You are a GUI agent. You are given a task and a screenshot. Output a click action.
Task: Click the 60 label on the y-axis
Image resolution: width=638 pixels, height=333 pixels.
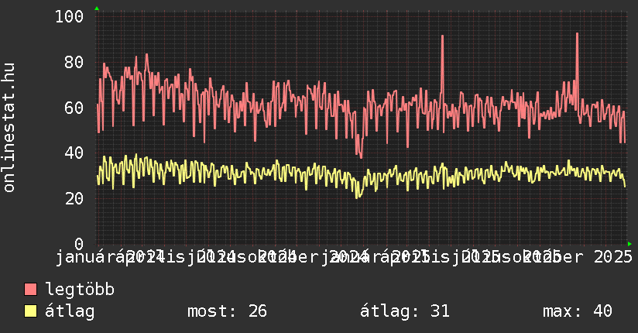74,108
